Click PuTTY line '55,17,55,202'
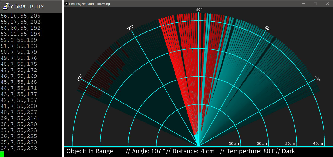 [x=21, y=22]
